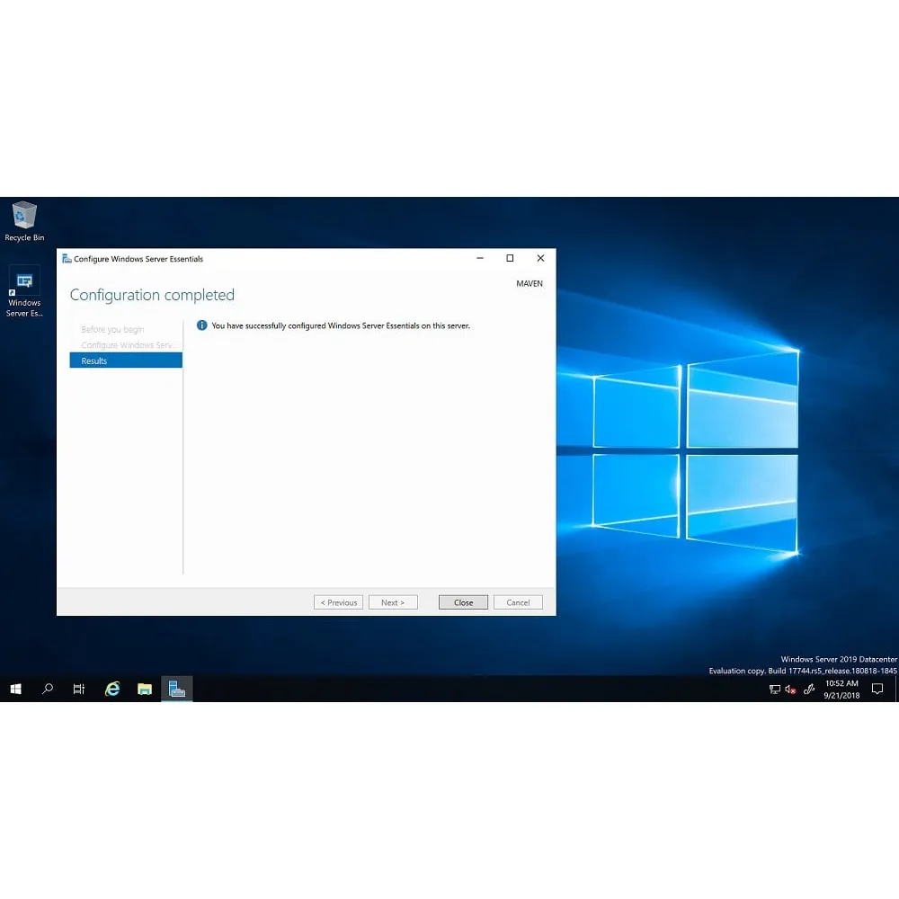Screen dimensions: 899x899
Task: Click the blue information icon
Action: [x=201, y=325]
